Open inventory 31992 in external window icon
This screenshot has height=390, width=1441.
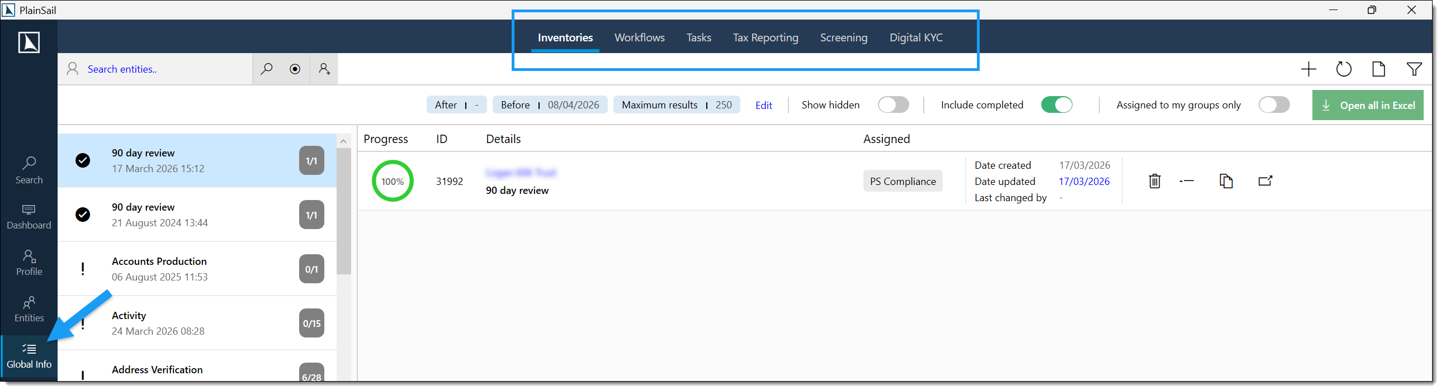[x=1265, y=181]
